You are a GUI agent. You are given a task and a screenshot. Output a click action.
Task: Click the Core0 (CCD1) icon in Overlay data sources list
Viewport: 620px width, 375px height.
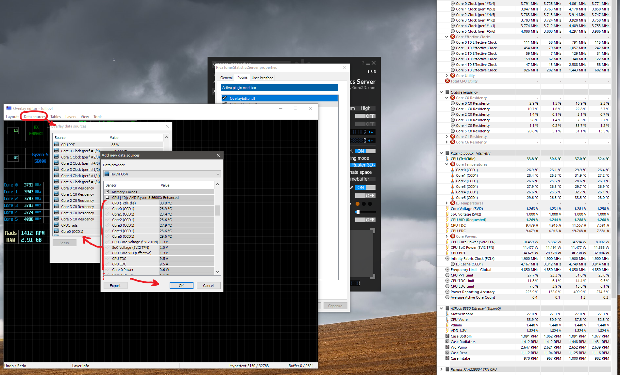pyautogui.click(x=57, y=231)
